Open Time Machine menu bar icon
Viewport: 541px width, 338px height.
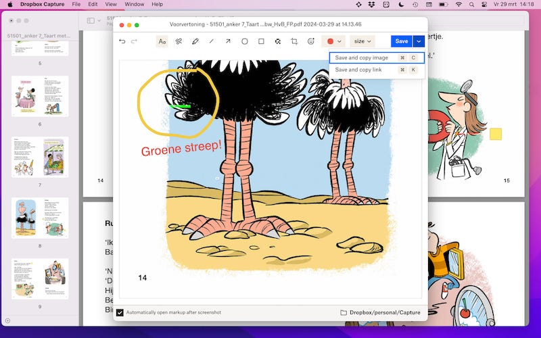(415, 5)
